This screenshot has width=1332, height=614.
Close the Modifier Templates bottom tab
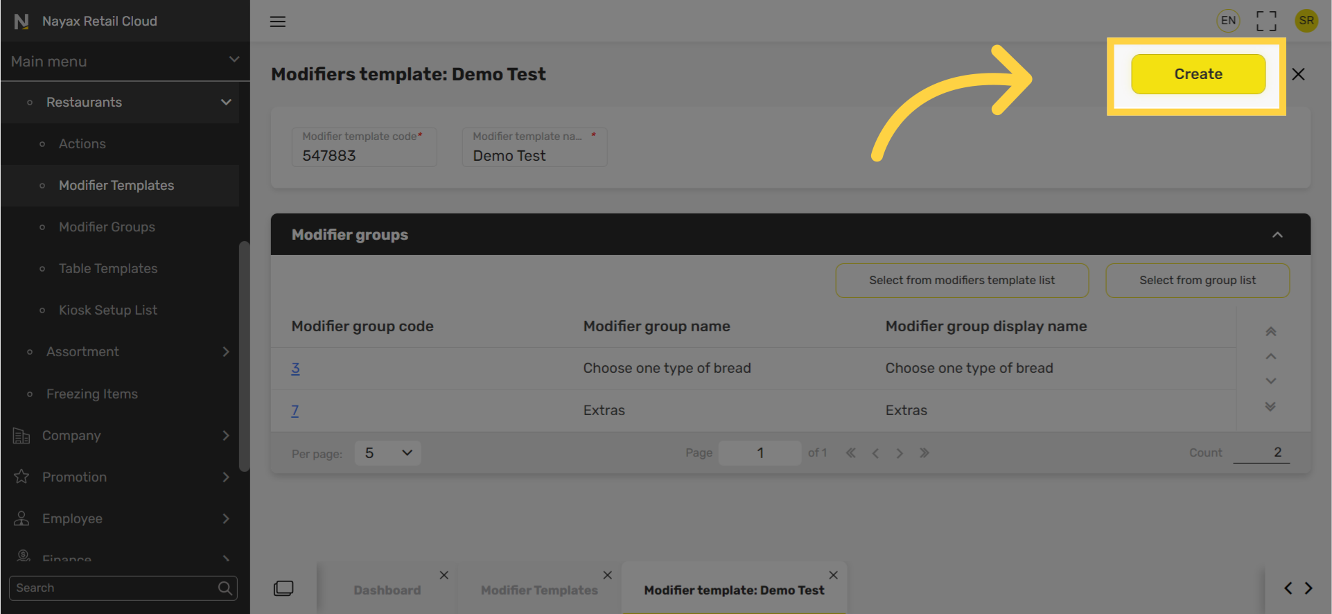point(607,575)
